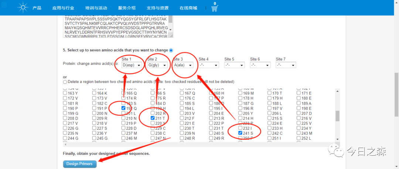
Task: Uncheck the 241 S checkbox
Action: (x=240, y=133)
